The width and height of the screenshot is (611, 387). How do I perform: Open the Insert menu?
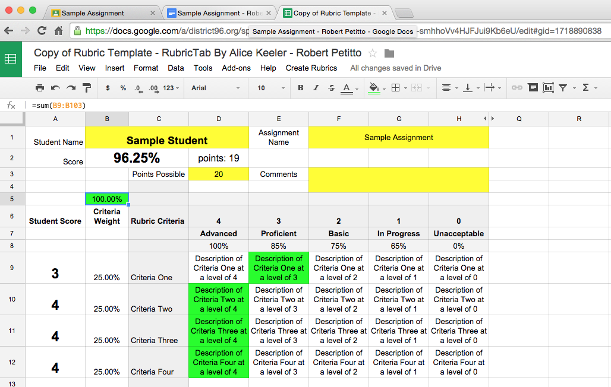pos(115,68)
